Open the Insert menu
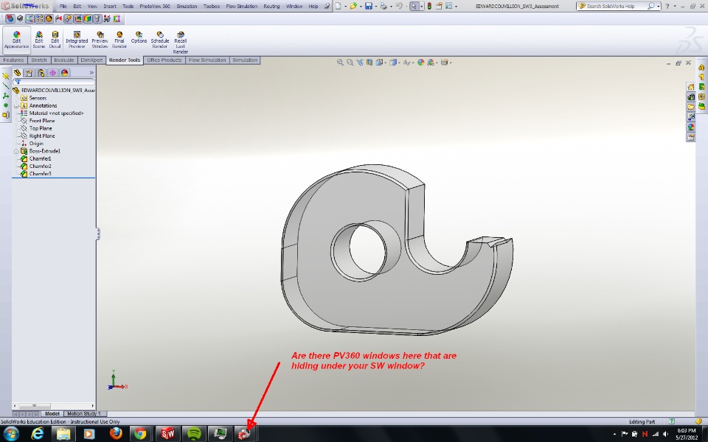708x442 pixels. pyautogui.click(x=110, y=7)
